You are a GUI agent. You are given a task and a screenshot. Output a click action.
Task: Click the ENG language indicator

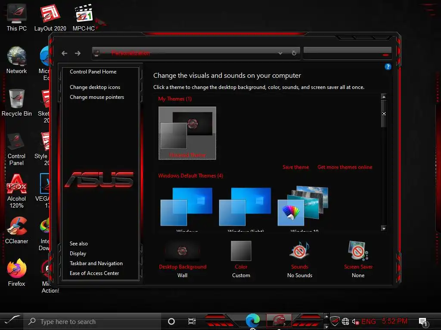click(369, 321)
